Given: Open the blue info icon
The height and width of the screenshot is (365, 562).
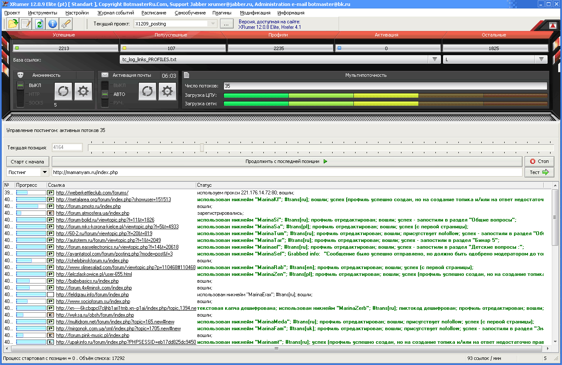Looking at the screenshot, I should point(52,24).
